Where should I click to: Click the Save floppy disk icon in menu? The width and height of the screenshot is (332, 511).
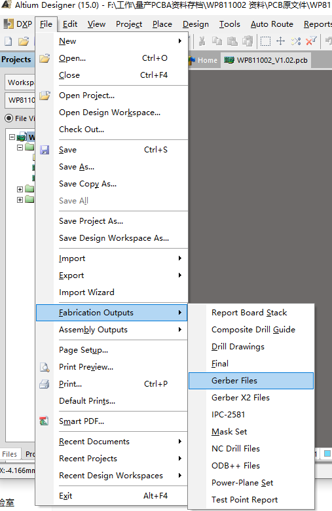[x=45, y=150]
